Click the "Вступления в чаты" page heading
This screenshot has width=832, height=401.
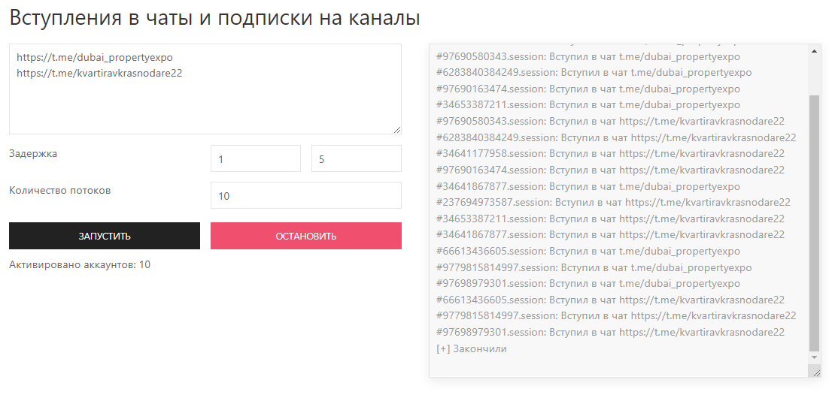(x=214, y=18)
